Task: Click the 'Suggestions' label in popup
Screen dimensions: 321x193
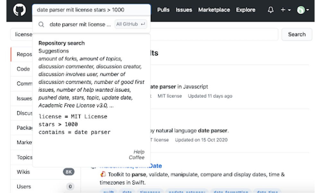Action: 54,51
